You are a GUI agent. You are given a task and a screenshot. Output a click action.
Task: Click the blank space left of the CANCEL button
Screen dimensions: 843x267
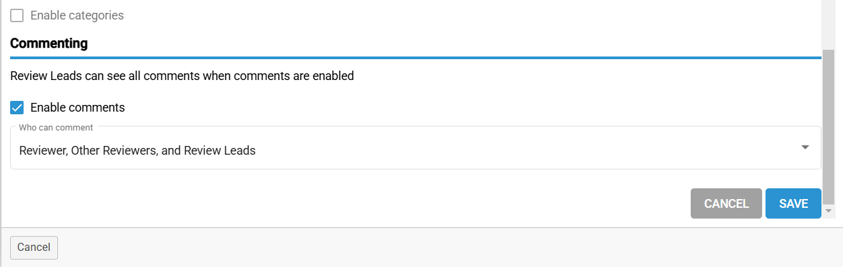coord(350,204)
